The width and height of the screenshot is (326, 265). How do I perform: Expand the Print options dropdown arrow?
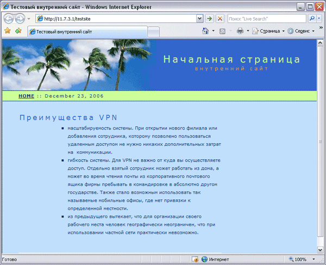(248, 31)
